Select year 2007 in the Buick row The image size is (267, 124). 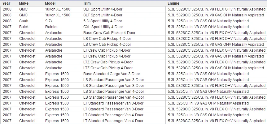click(x=9, y=27)
